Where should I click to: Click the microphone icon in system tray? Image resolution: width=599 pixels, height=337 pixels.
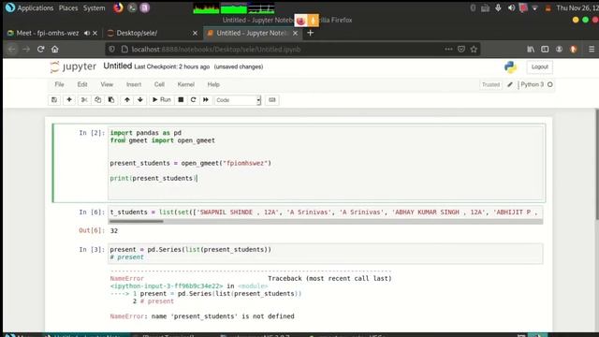pyautogui.click(x=498, y=8)
